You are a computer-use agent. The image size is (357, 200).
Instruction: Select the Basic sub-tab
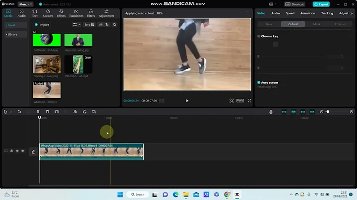269,24
